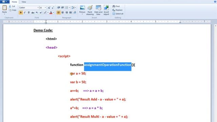Open the text color dropdown arrow
This screenshot has height=122, width=217.
pyautogui.click(x=54, y=13)
